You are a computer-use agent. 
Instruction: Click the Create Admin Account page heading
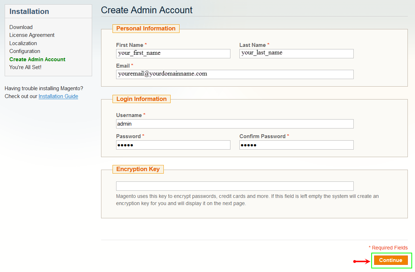[x=147, y=10]
